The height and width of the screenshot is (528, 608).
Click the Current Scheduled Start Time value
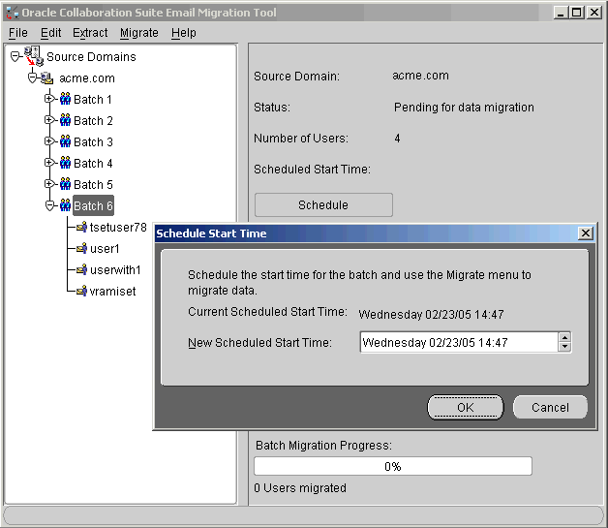[x=431, y=314]
